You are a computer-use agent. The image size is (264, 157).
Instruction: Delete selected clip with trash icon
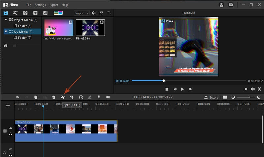[x=54, y=97]
